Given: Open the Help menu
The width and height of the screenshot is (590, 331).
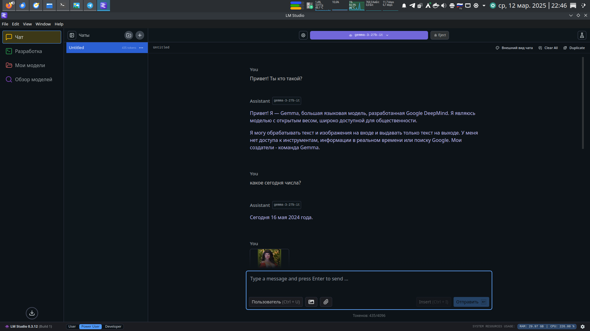Looking at the screenshot, I should [x=59, y=24].
